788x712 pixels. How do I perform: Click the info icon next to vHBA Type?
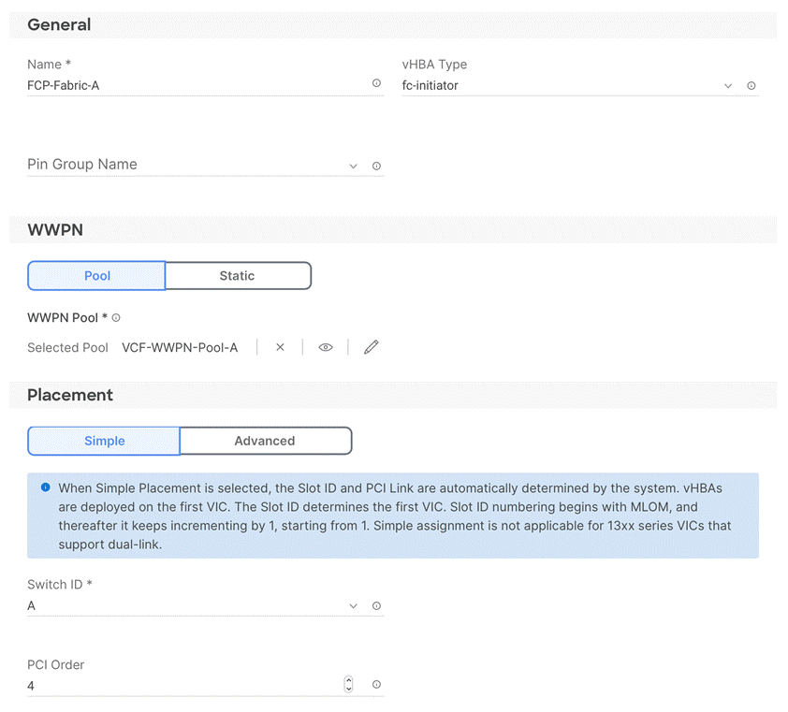pos(752,85)
